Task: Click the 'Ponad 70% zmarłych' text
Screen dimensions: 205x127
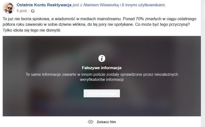Action: pyautogui.click(x=142, y=19)
